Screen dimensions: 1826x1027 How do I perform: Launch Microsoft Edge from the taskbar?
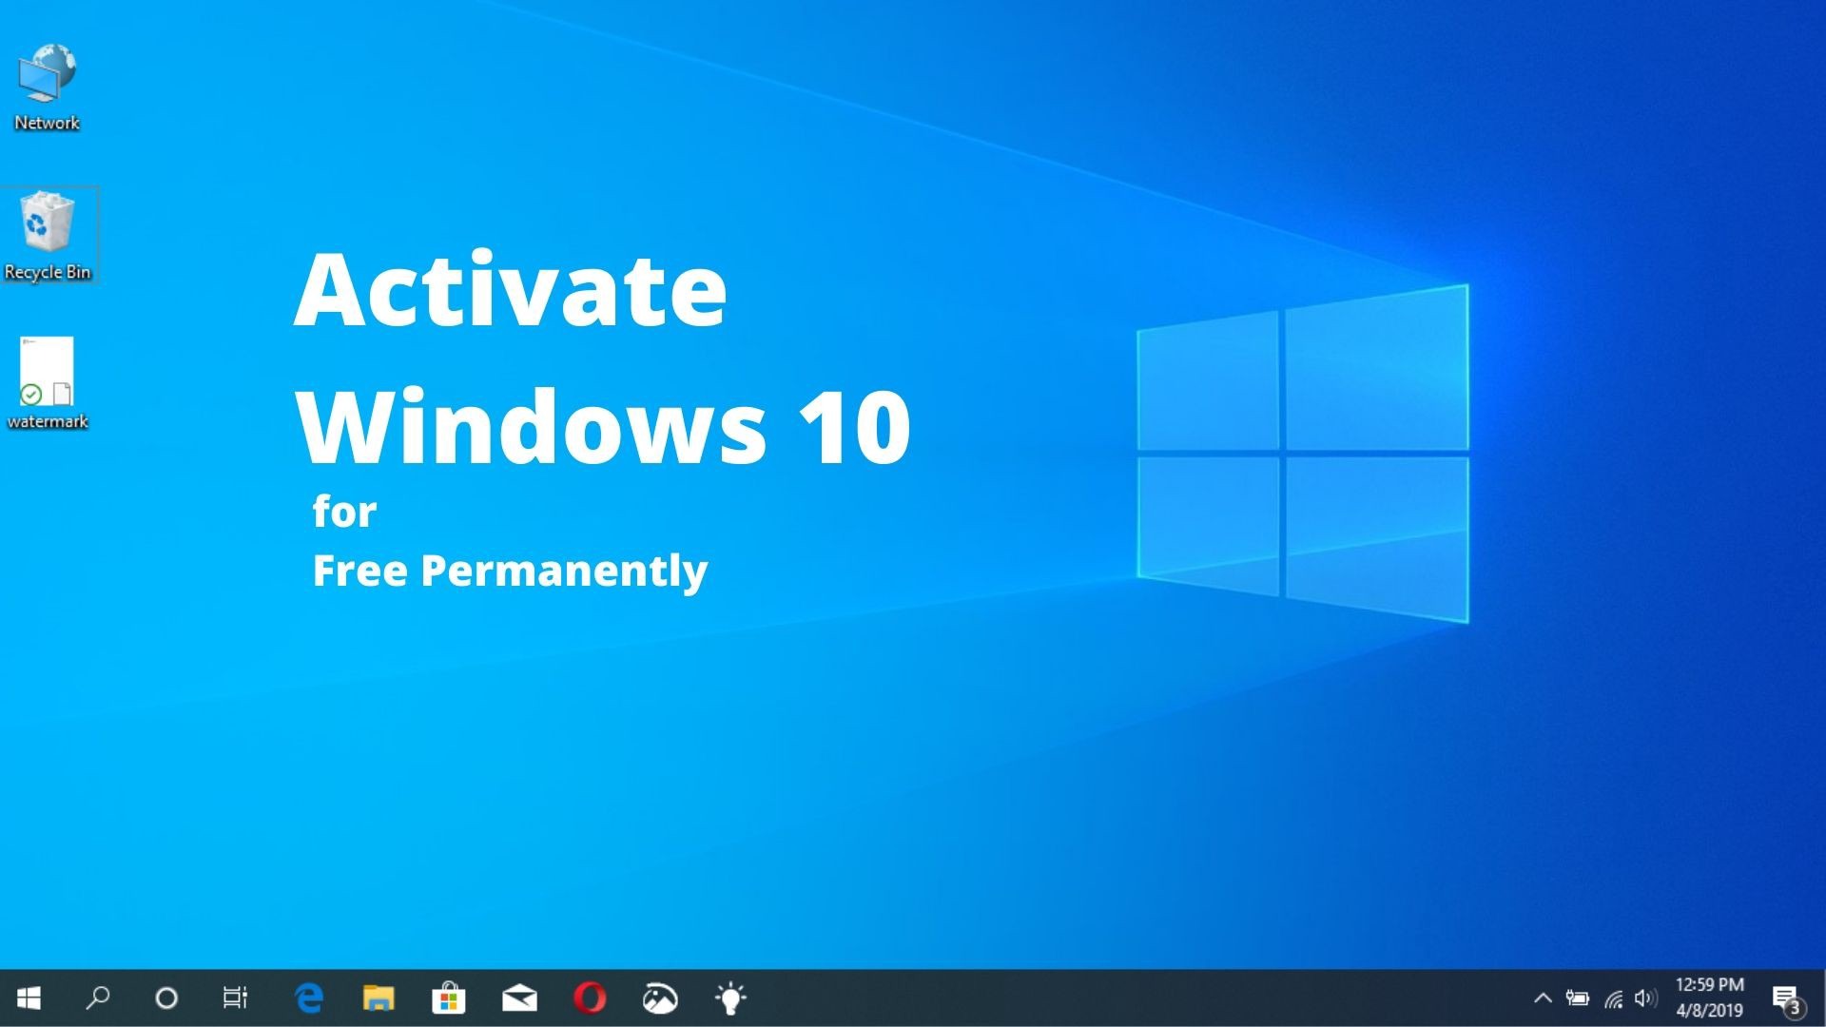(309, 998)
